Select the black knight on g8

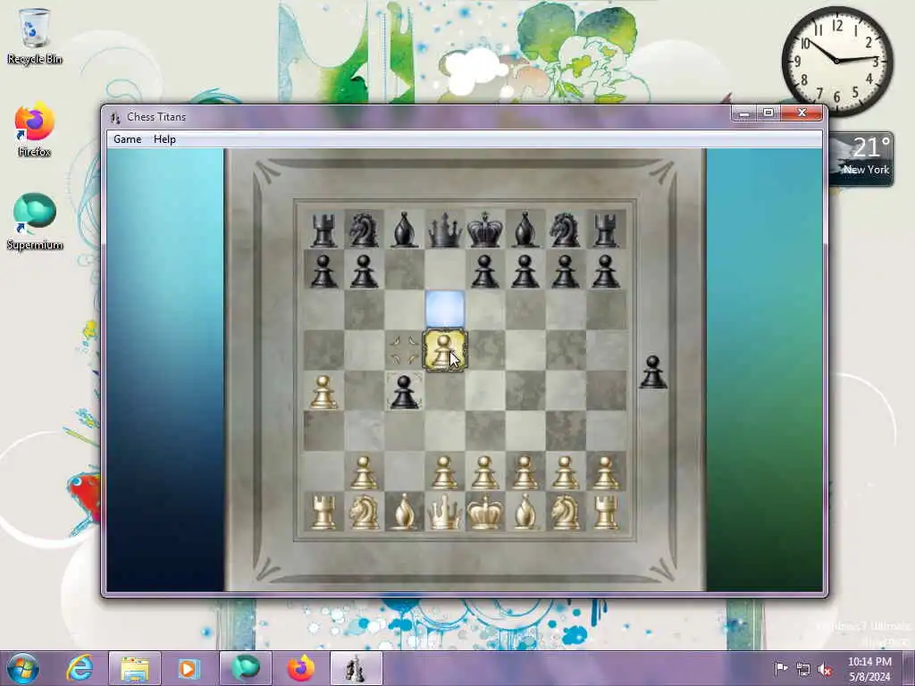pyautogui.click(x=566, y=230)
